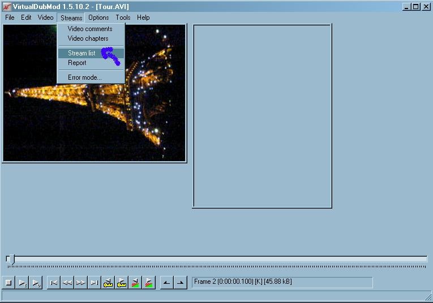This screenshot has height=303, width=433.
Task: Mark the selection start point
Action: pos(167,283)
